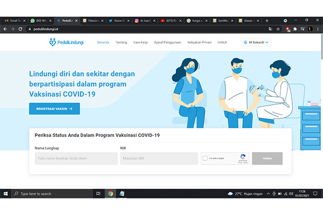
Task: Click the browser forward arrow
Action: pyautogui.click(x=13, y=29)
